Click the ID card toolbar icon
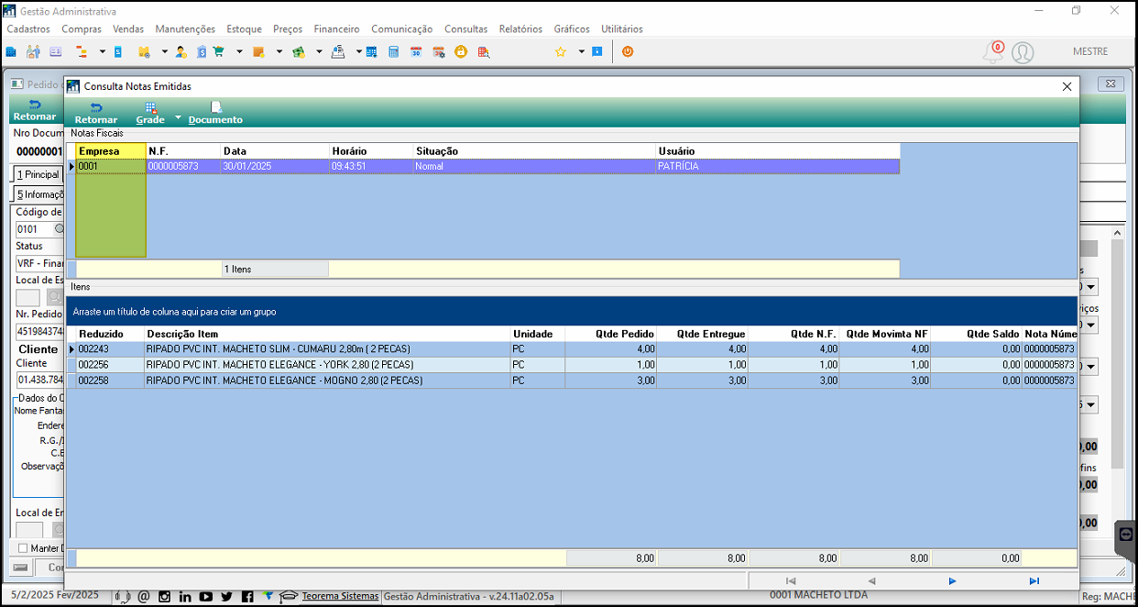The width and height of the screenshot is (1138, 607). pyautogui.click(x=56, y=51)
